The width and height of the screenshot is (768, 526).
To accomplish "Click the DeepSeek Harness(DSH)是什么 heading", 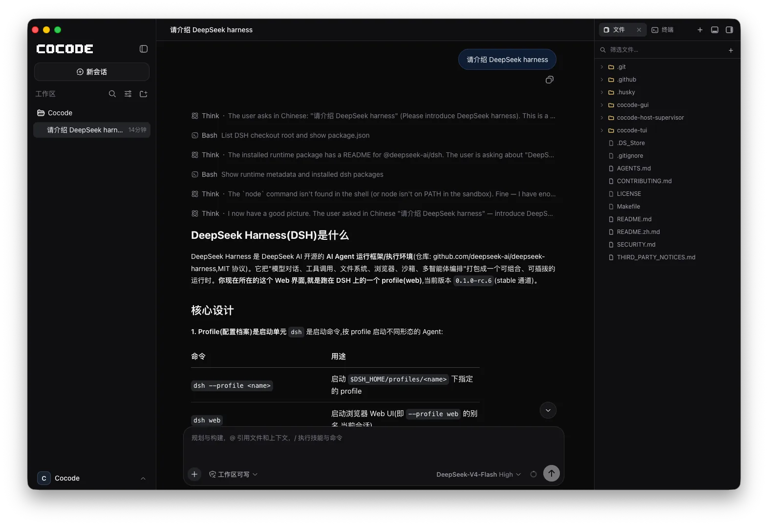I will click(x=270, y=235).
